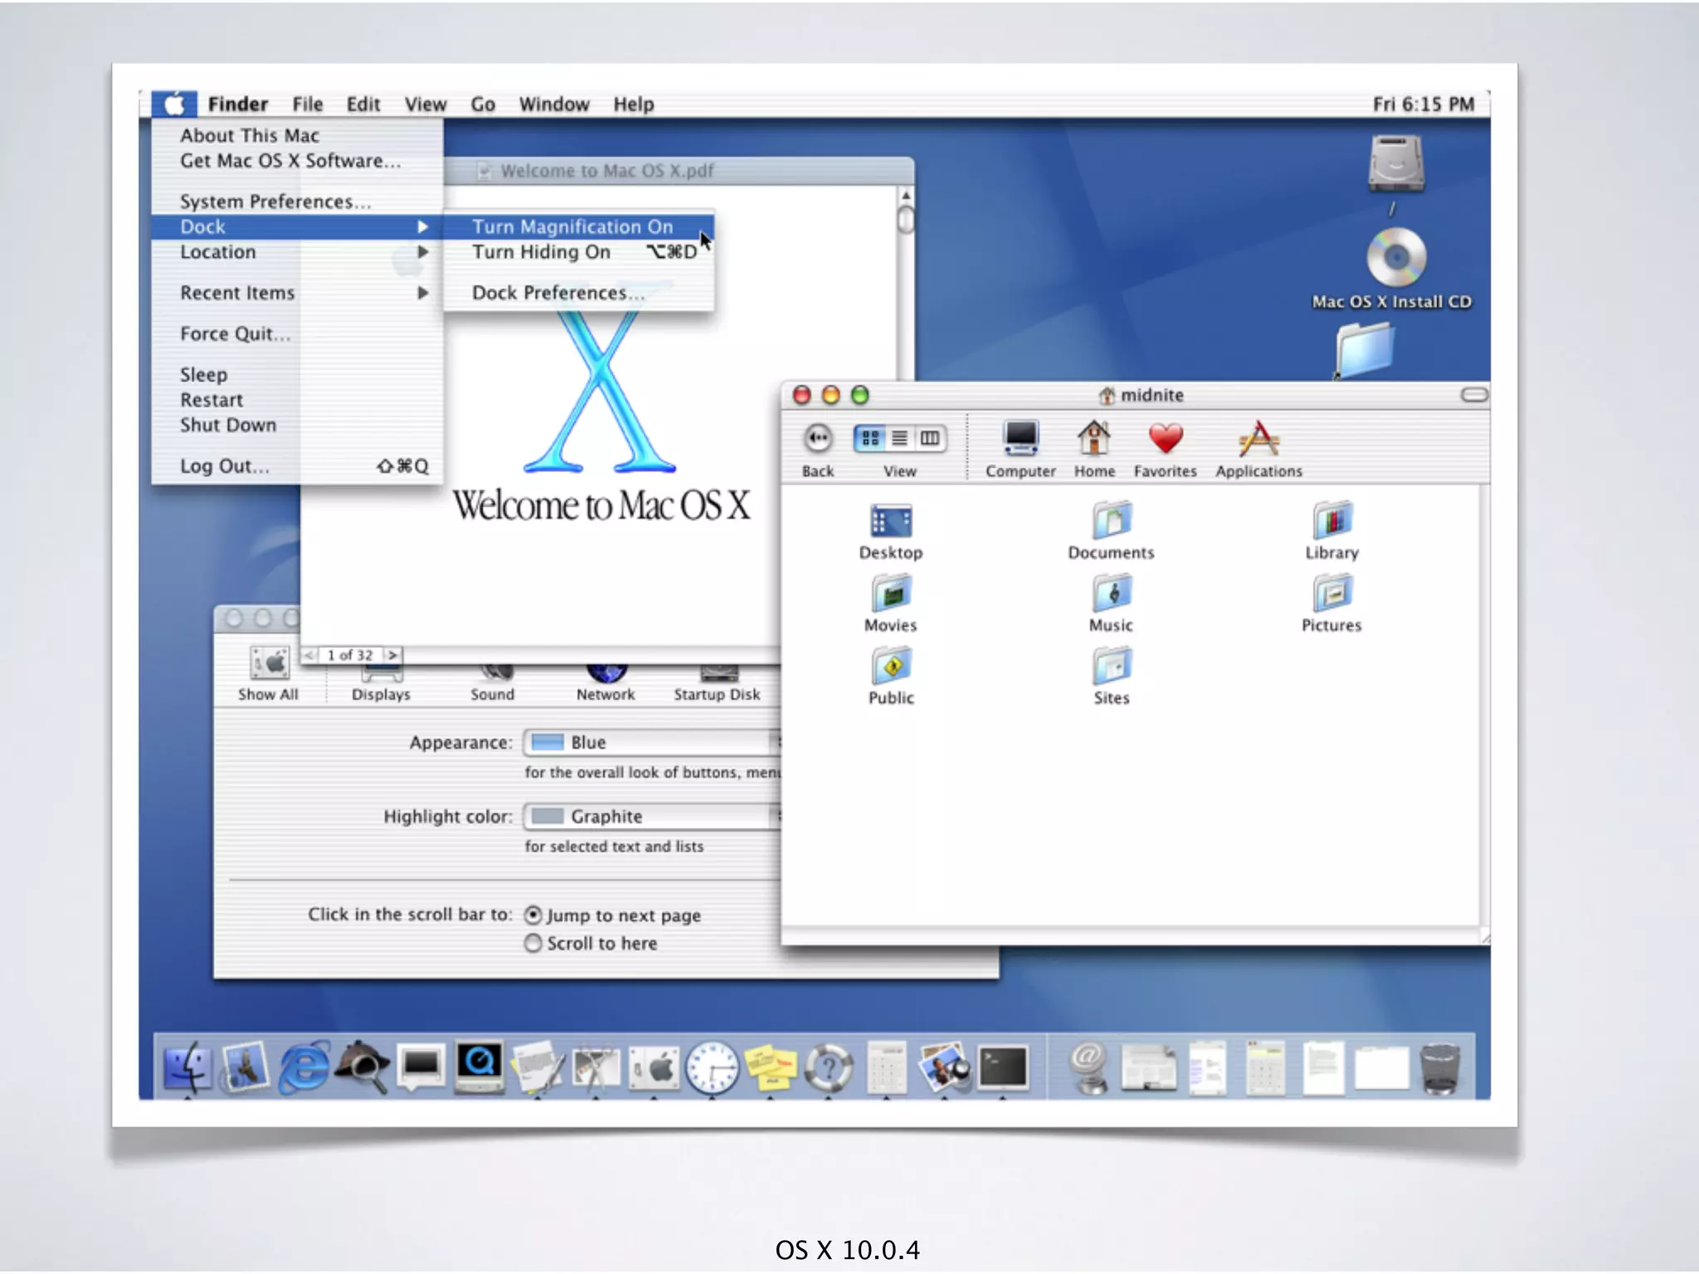Image resolution: width=1699 pixels, height=1274 pixels.
Task: Select the 'Jump to next page' radio button
Action: pos(533,915)
